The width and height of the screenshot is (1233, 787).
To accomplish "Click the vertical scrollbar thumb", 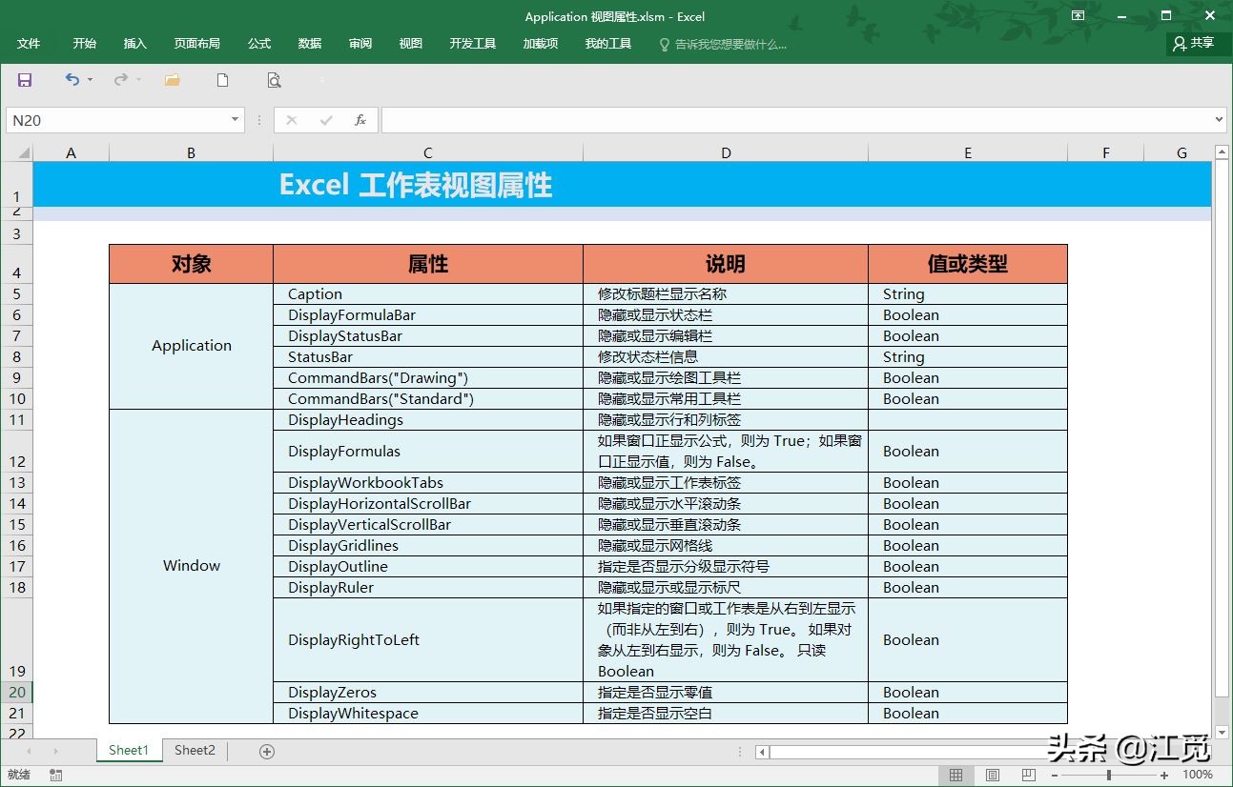I will click(x=1222, y=429).
